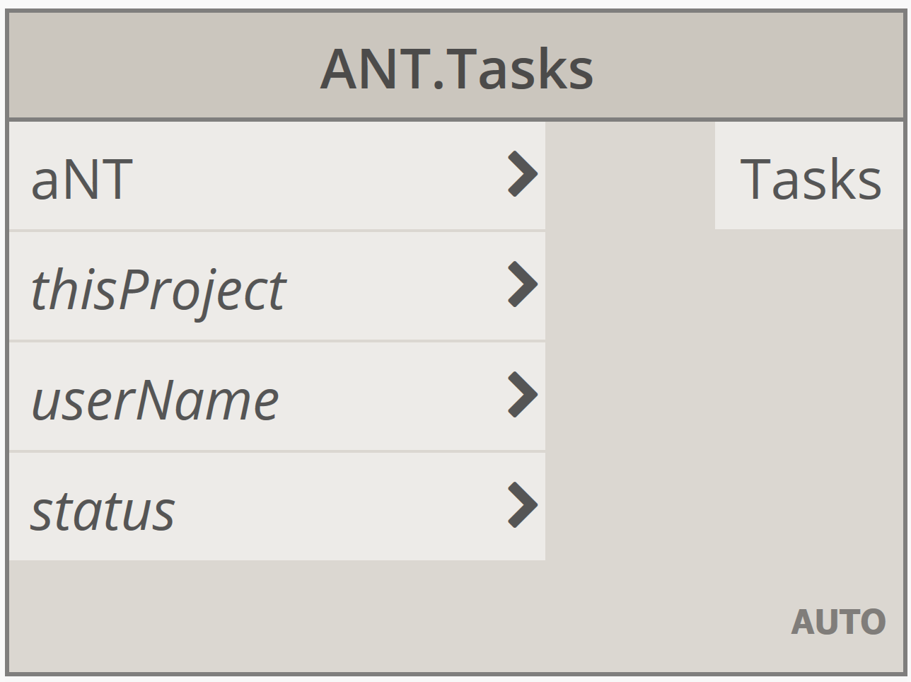Pick the status input label text
The image size is (911, 682).
click(103, 510)
